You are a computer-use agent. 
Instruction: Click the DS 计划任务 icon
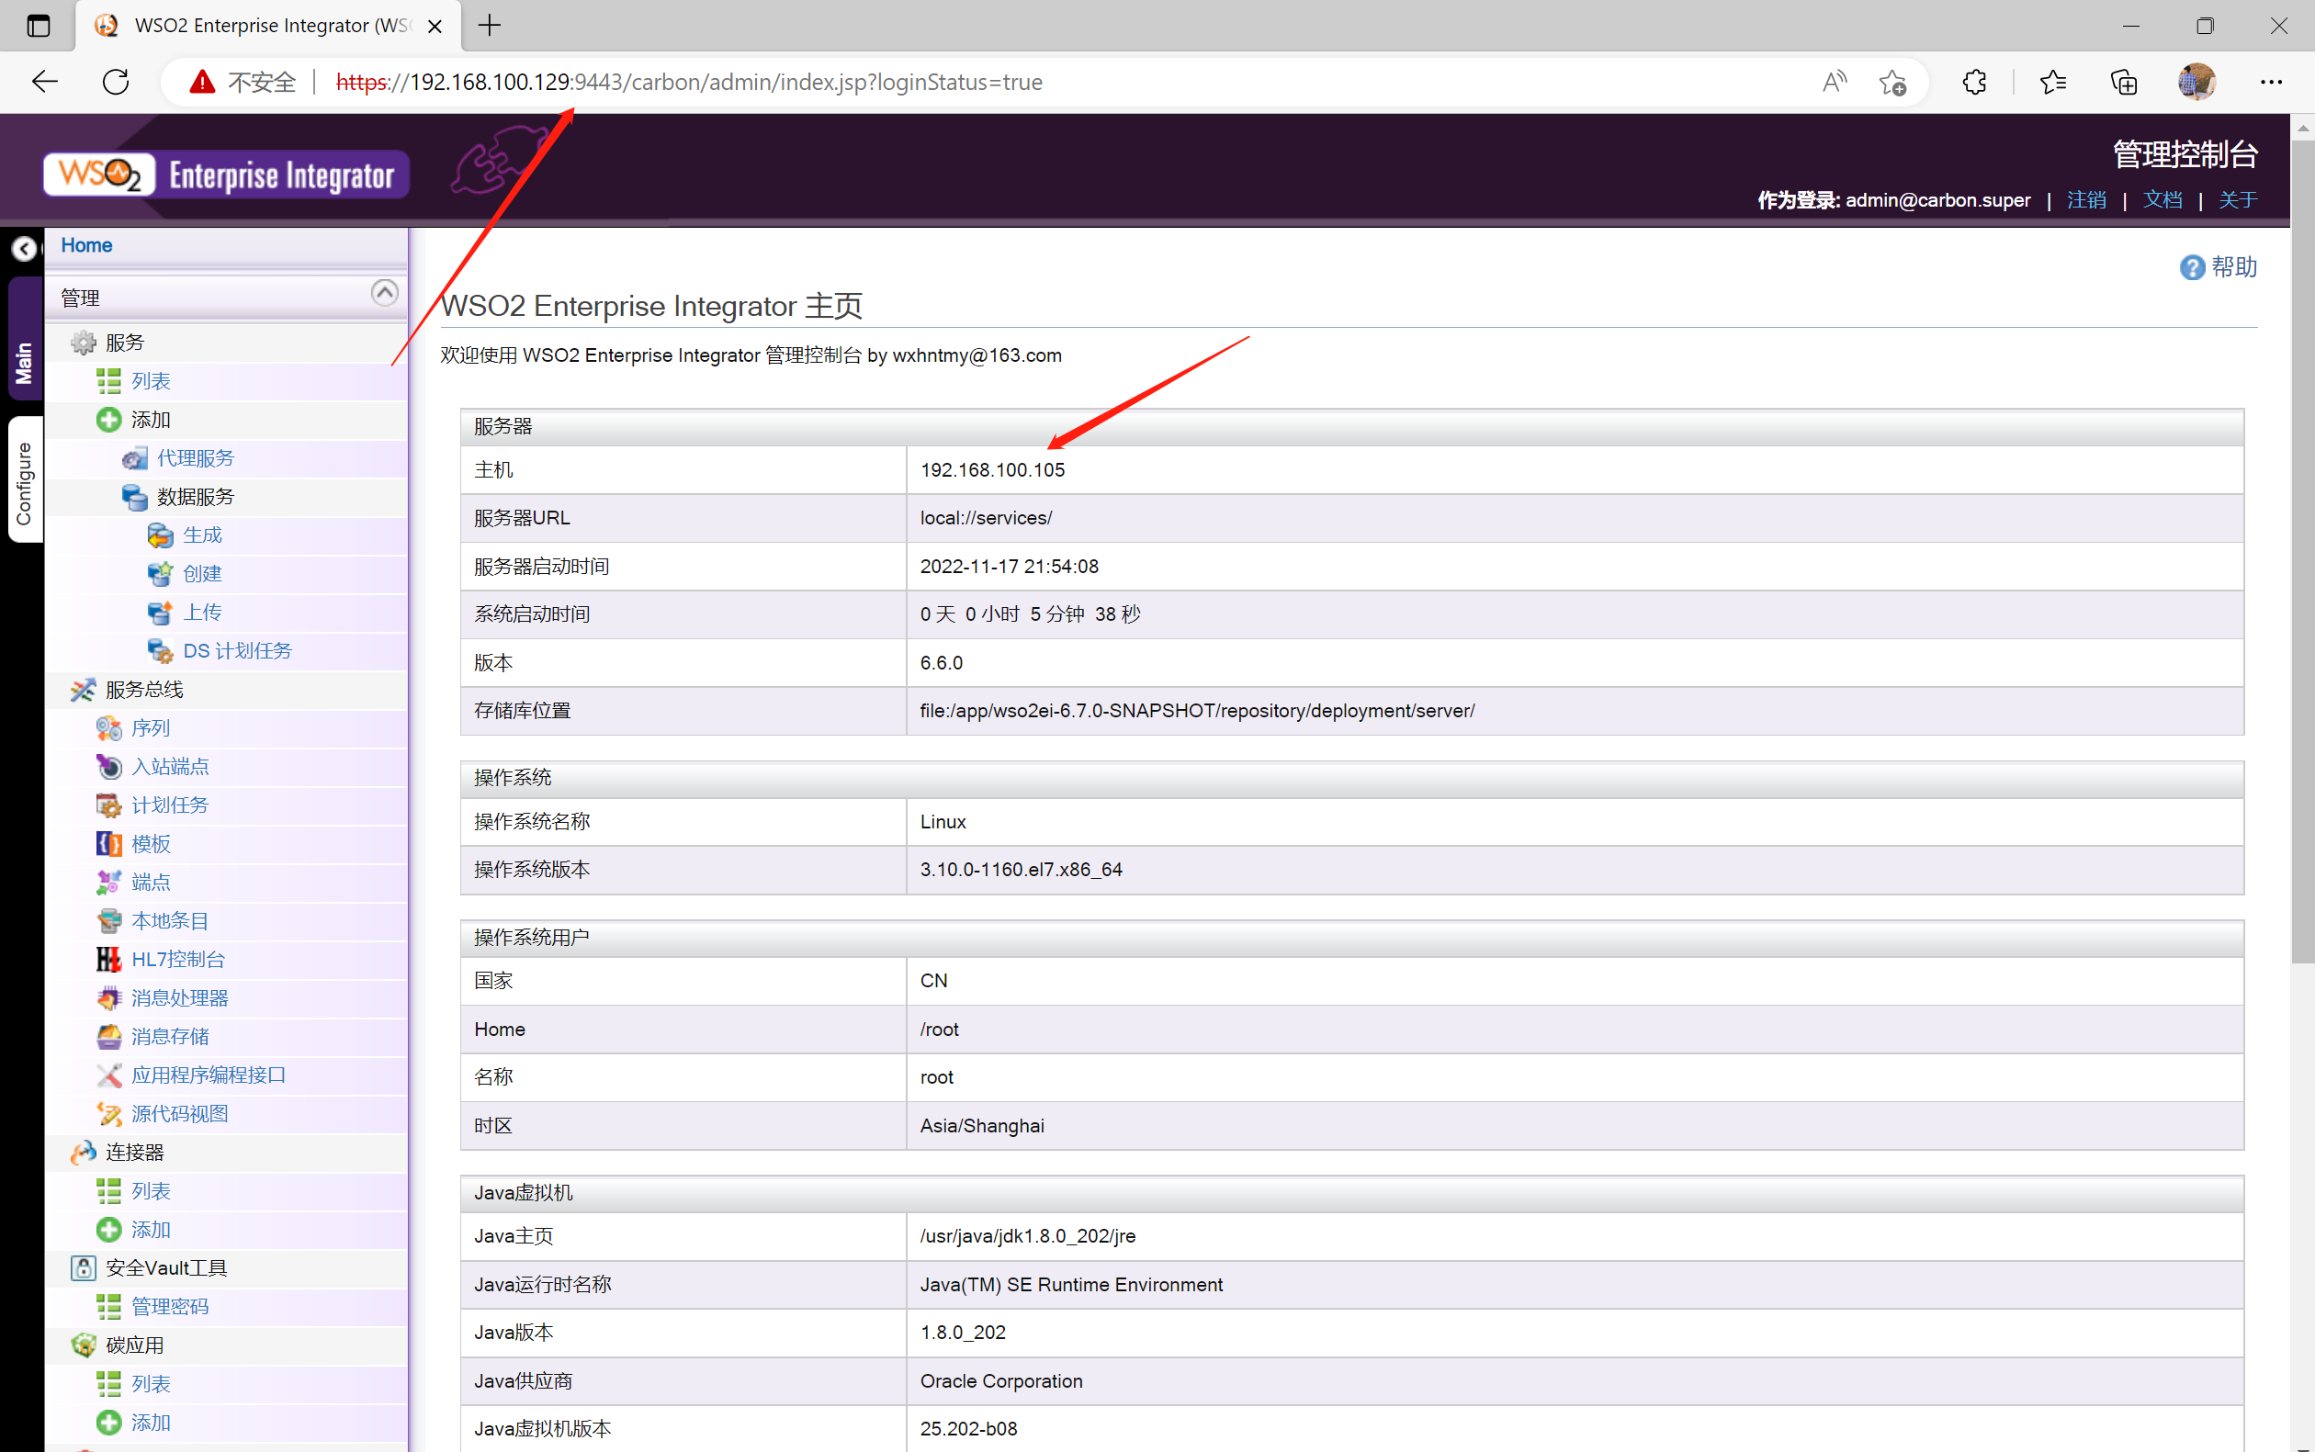tap(161, 651)
